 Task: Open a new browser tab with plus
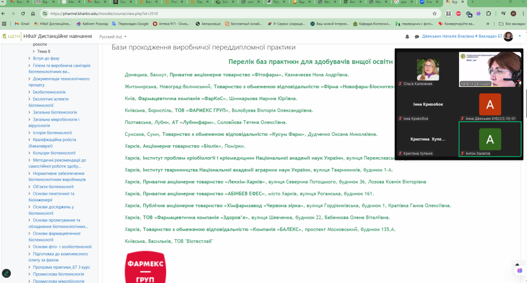[472, 2]
